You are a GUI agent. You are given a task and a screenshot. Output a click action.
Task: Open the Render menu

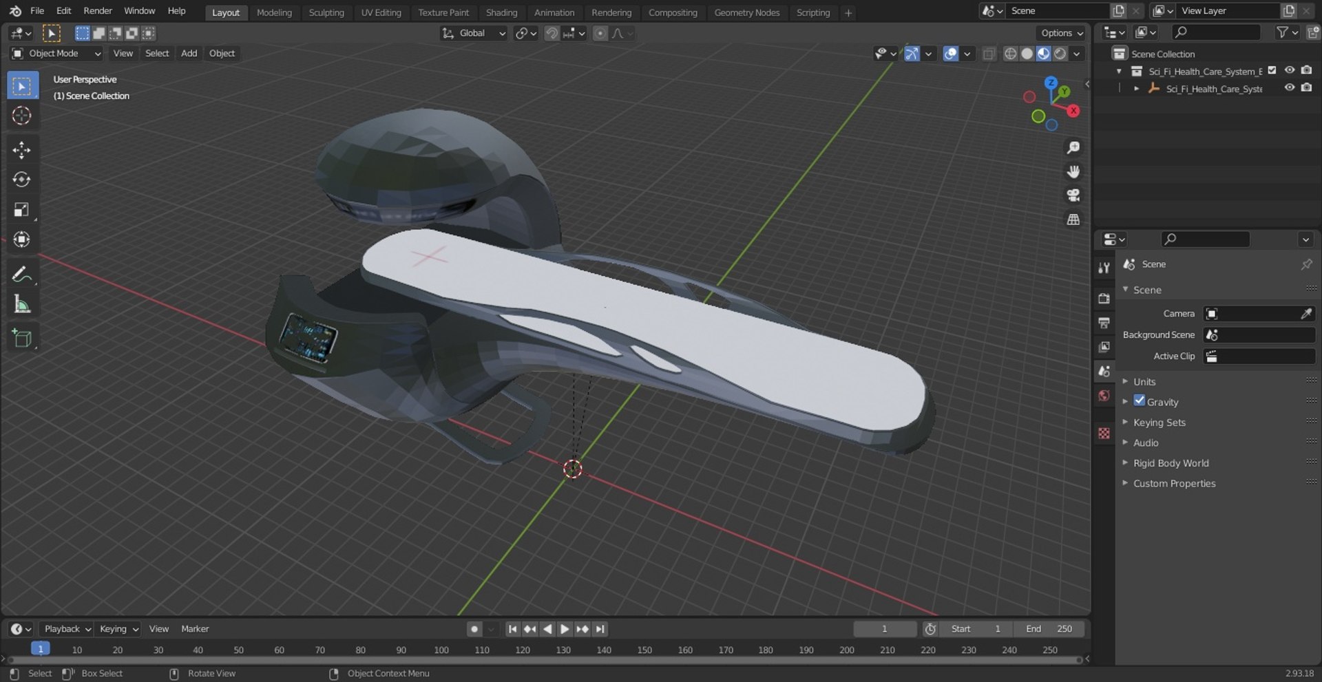point(97,11)
